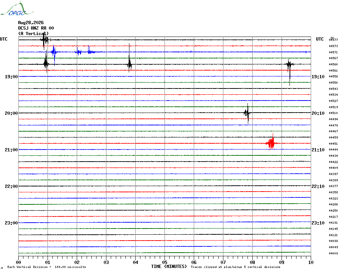Select DC value 44577
This screenshot has width=340, height=272.
[x=333, y=40]
